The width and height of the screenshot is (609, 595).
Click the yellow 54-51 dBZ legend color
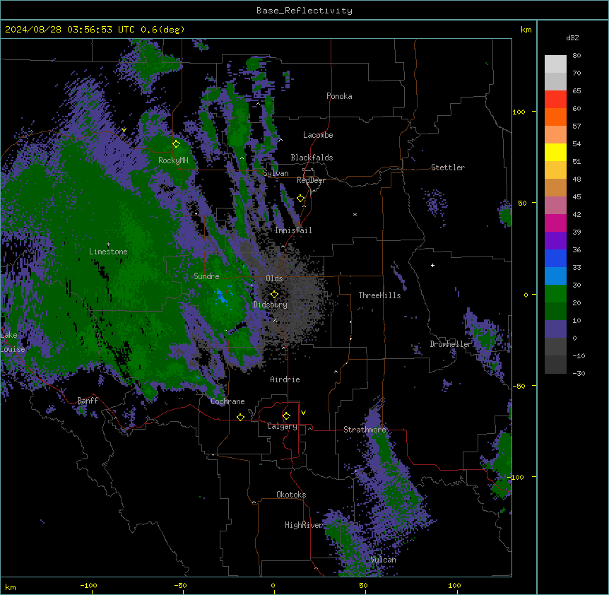tap(555, 152)
